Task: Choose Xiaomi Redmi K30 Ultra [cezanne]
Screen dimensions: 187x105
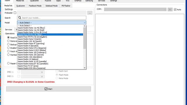Action: [x=50, y=68]
